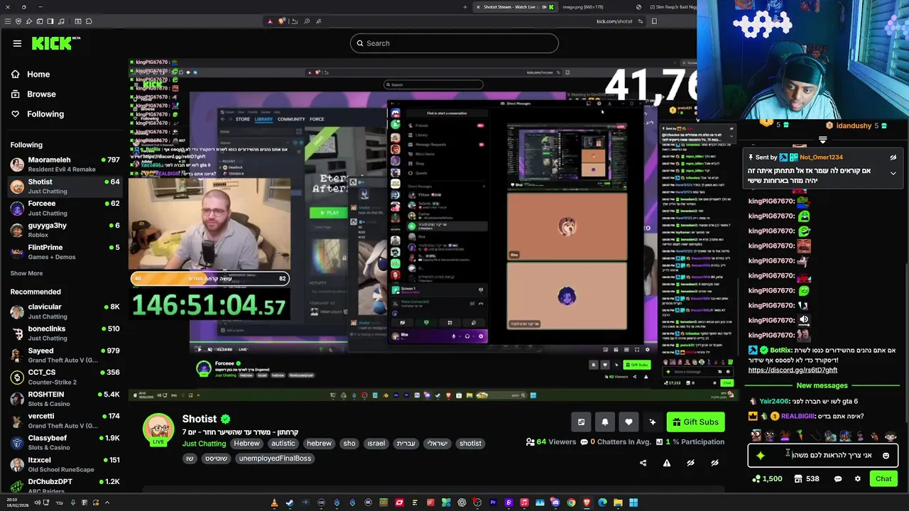Click Shotist's avatar with the LIVE badge
The width and height of the screenshot is (909, 511).
158,431
